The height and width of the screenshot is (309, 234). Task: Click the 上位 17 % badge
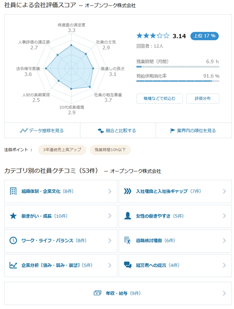(x=204, y=36)
